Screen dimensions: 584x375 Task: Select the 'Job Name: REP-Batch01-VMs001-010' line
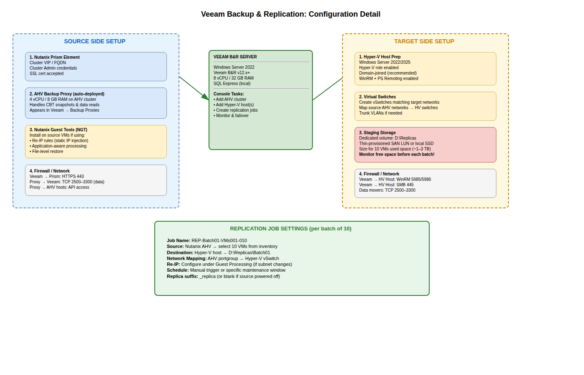207,240
